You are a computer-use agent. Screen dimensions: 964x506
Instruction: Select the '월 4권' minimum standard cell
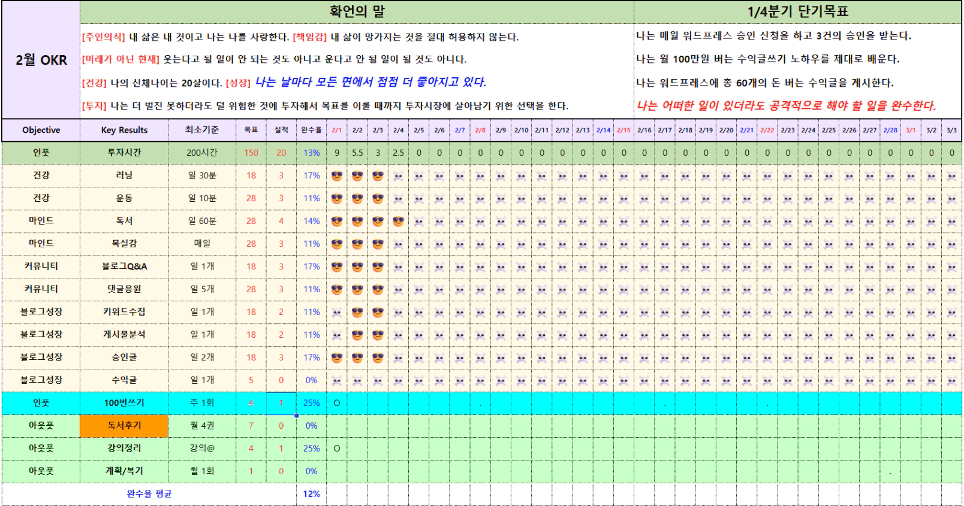point(202,426)
